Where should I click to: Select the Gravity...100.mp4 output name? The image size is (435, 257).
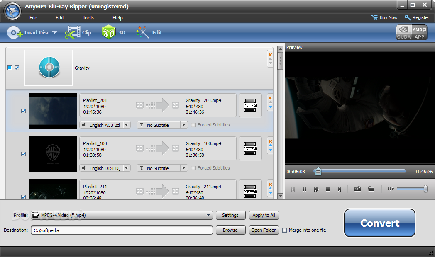pyautogui.click(x=203, y=143)
